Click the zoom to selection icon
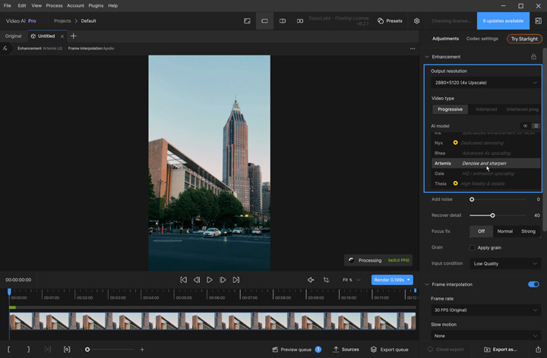The width and height of the screenshot is (547, 358). pos(67,350)
